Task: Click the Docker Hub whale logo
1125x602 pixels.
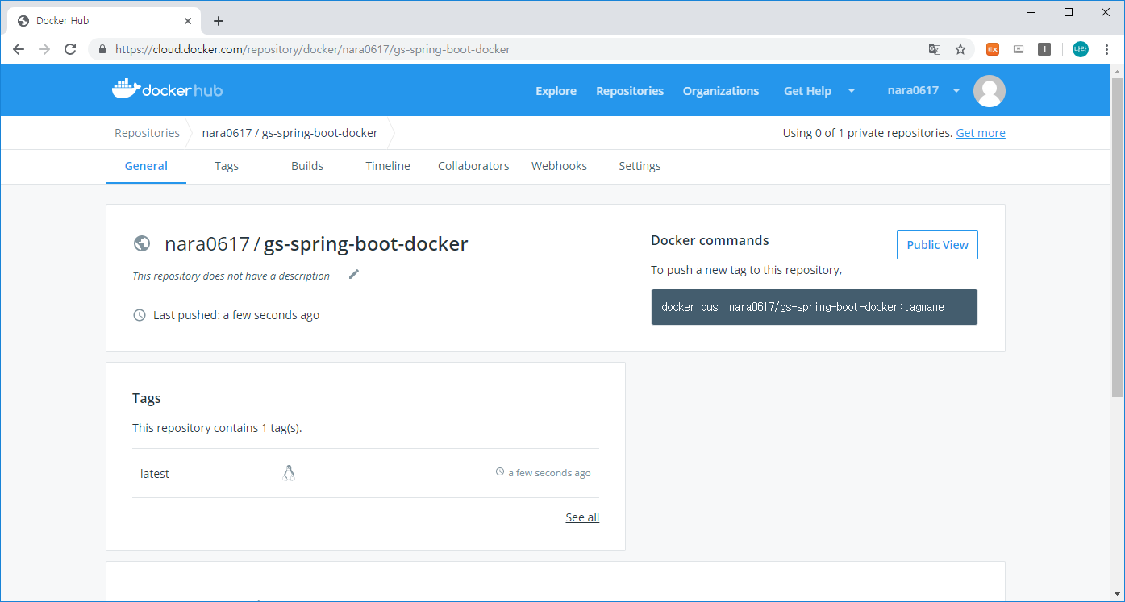Action: point(167,89)
